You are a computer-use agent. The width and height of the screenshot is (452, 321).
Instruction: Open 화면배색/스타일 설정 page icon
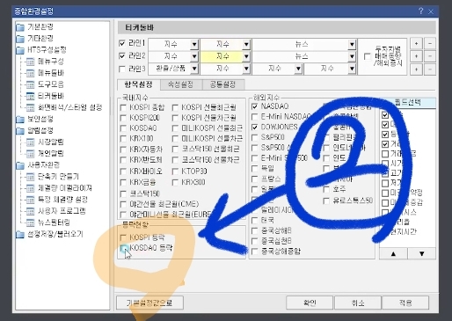tap(31, 107)
